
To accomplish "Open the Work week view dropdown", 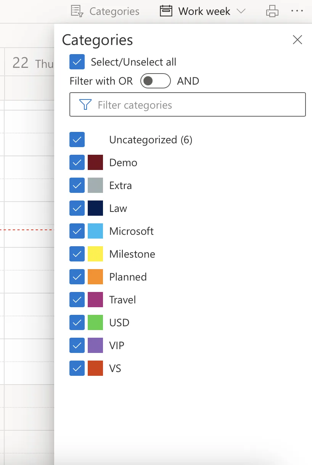I will pyautogui.click(x=241, y=11).
